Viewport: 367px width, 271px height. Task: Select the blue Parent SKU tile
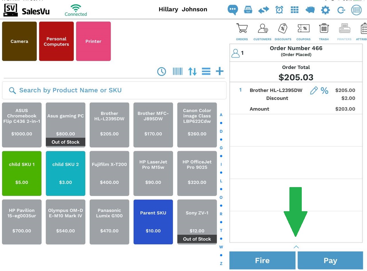[x=153, y=222]
